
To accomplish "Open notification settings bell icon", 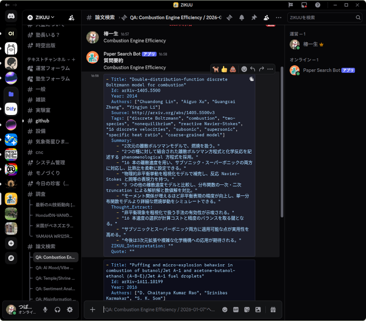I will 242,17.
